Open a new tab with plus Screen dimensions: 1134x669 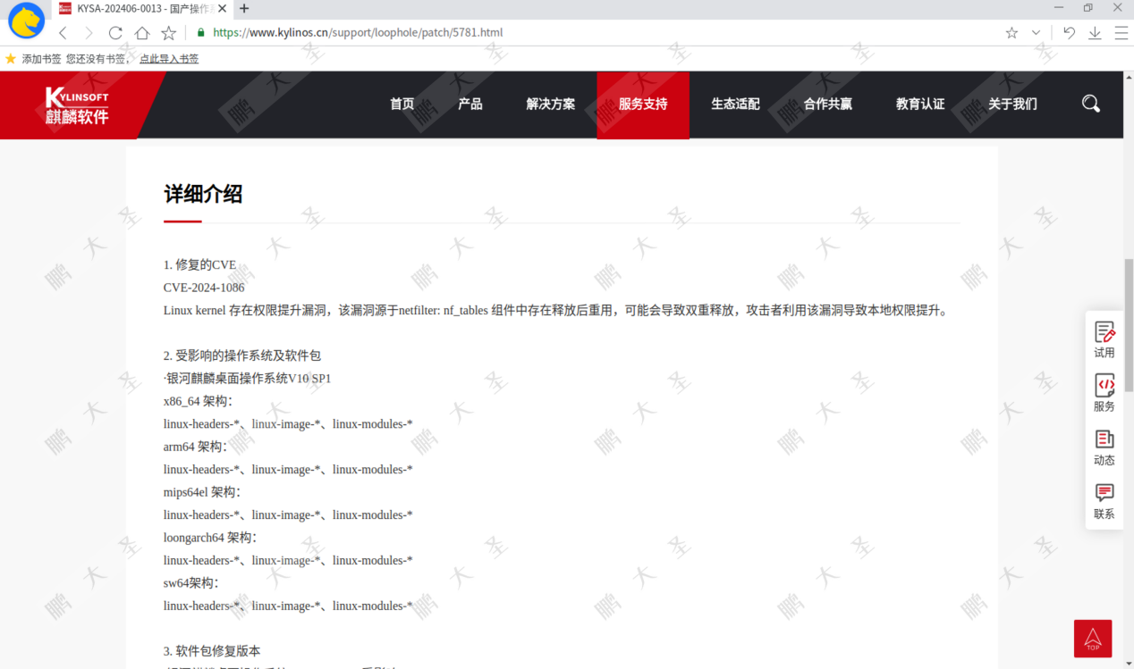tap(244, 9)
